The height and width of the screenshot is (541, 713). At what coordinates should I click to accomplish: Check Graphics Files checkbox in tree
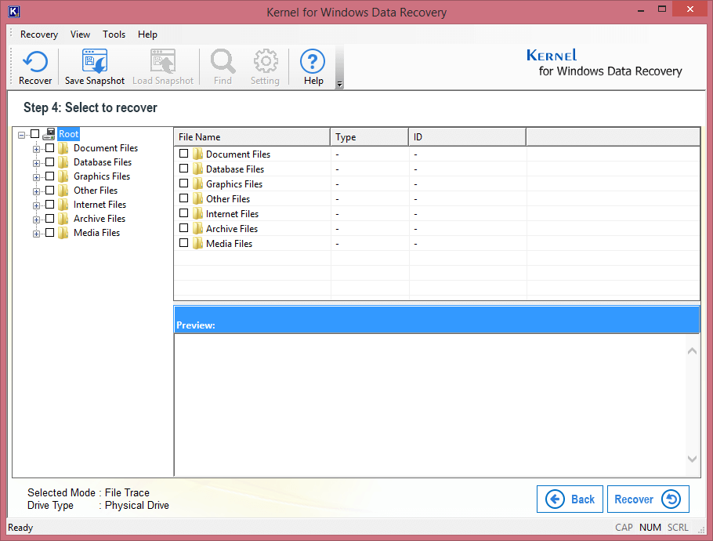(x=50, y=176)
